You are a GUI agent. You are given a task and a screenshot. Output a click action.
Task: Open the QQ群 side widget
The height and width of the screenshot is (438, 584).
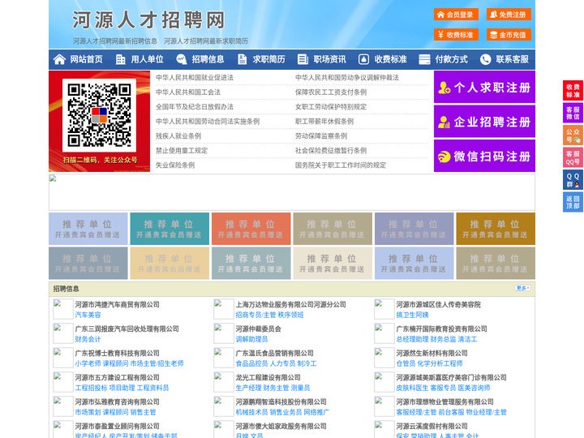573,180
